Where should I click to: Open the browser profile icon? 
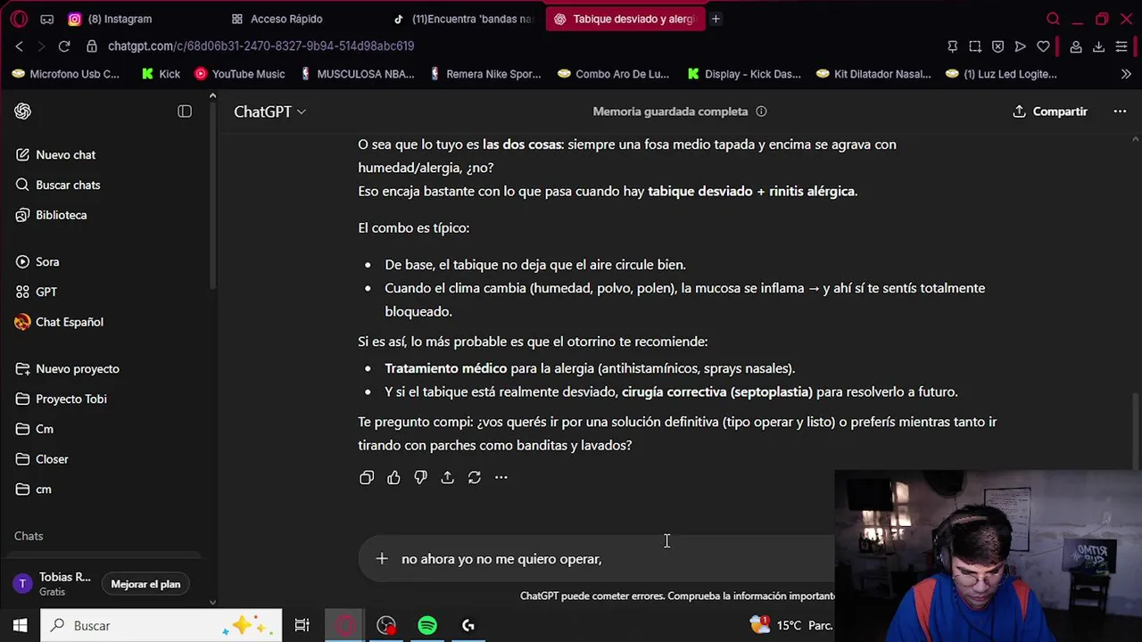pyautogui.click(x=1076, y=46)
